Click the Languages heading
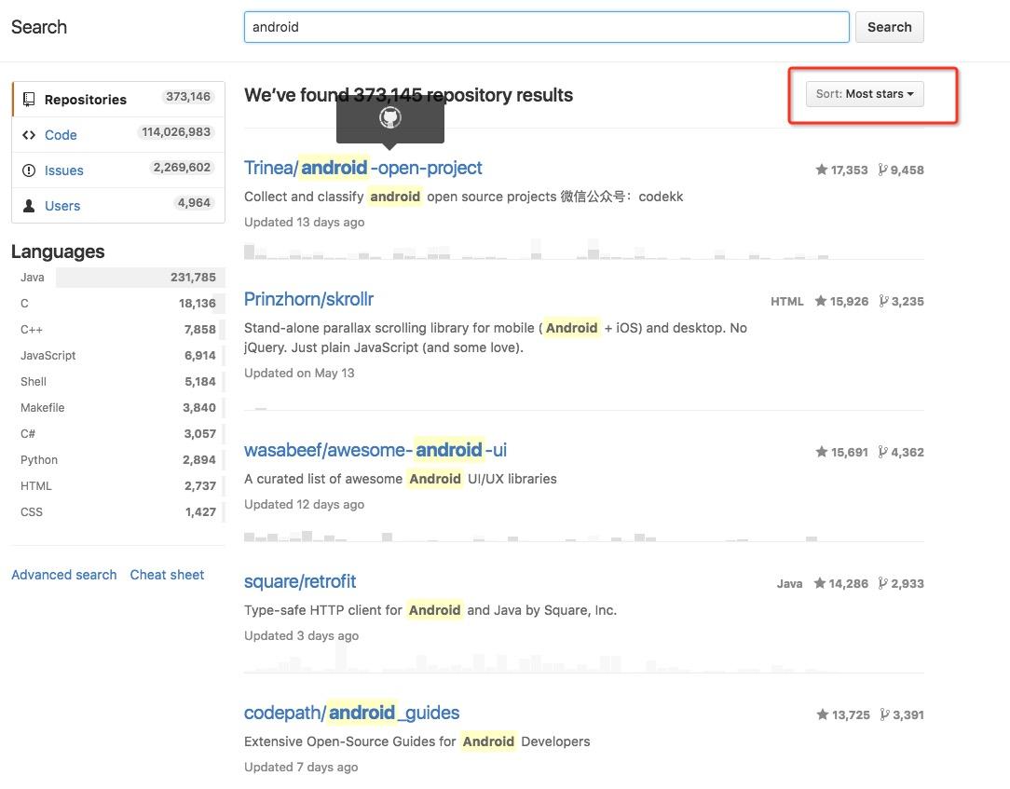This screenshot has height=789, width=1010. 58,252
